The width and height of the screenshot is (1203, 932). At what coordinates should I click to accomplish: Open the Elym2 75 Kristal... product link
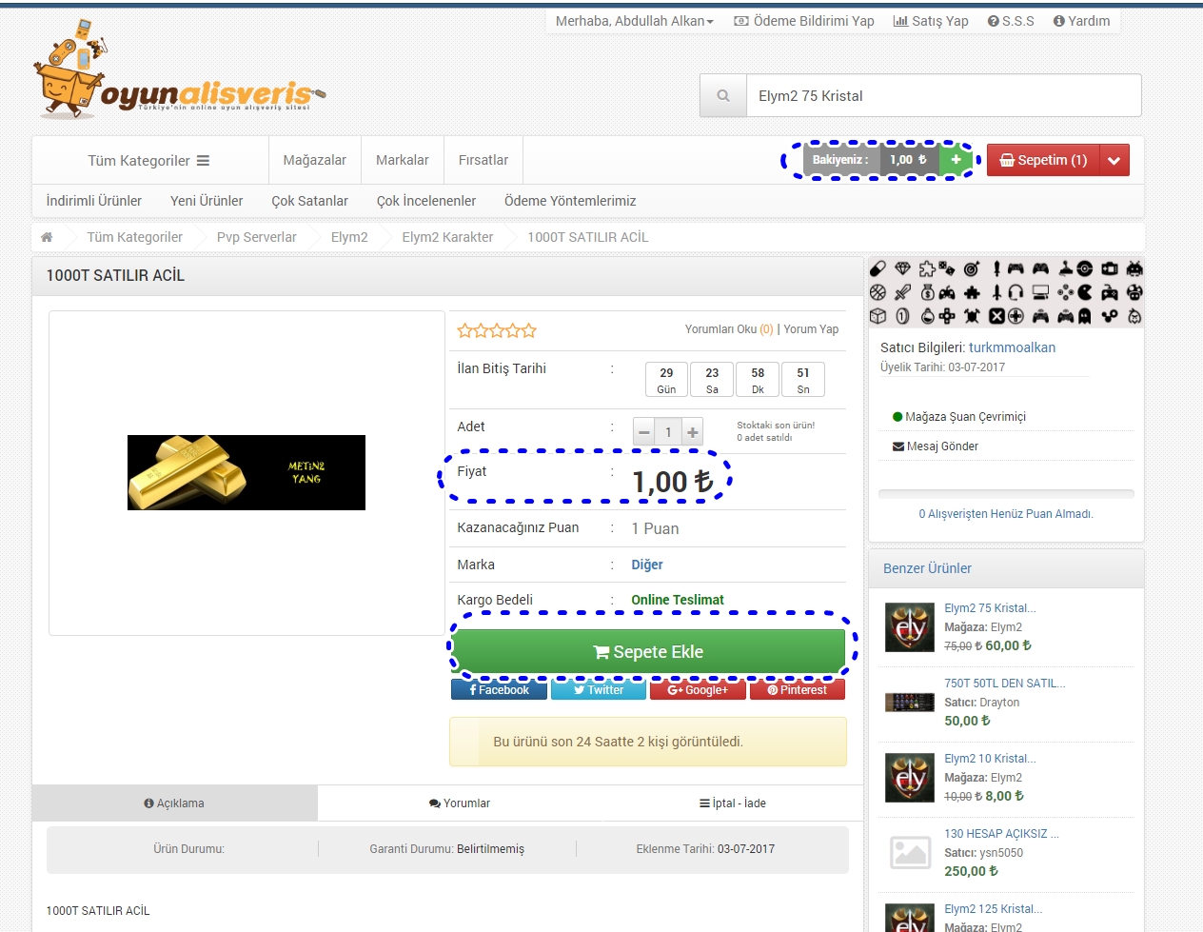tap(990, 608)
